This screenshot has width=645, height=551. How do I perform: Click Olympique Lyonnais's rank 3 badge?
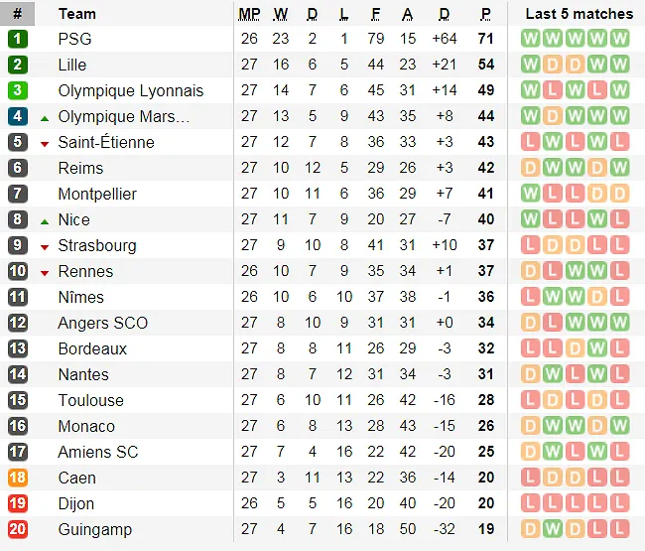point(18,90)
